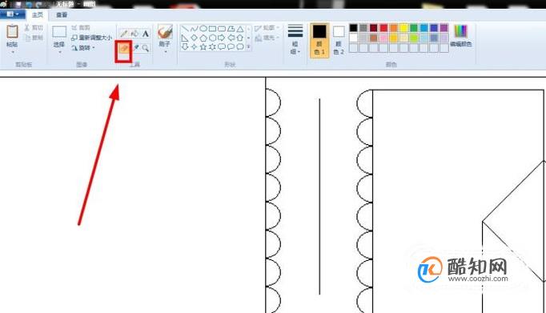Screen dimensions: 546x313
Task: Expand the Rotate dropdown menu
Action: coord(83,48)
